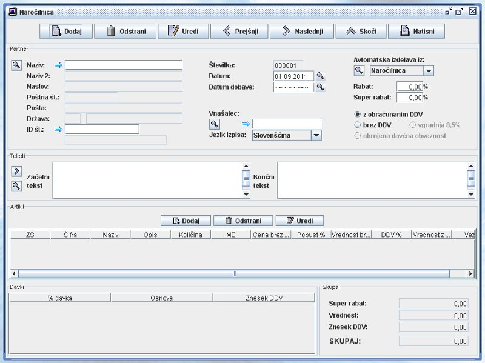The height and width of the screenshot is (363, 485).
Task: Click Dodaj button in Artikli section
Action: coord(186,221)
